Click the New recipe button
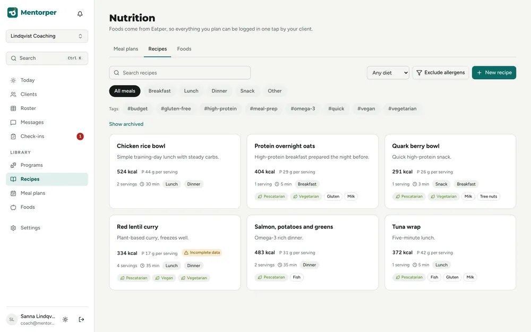 494,72
